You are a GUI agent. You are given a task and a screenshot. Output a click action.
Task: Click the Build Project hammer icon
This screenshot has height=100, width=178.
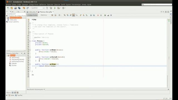47,8
